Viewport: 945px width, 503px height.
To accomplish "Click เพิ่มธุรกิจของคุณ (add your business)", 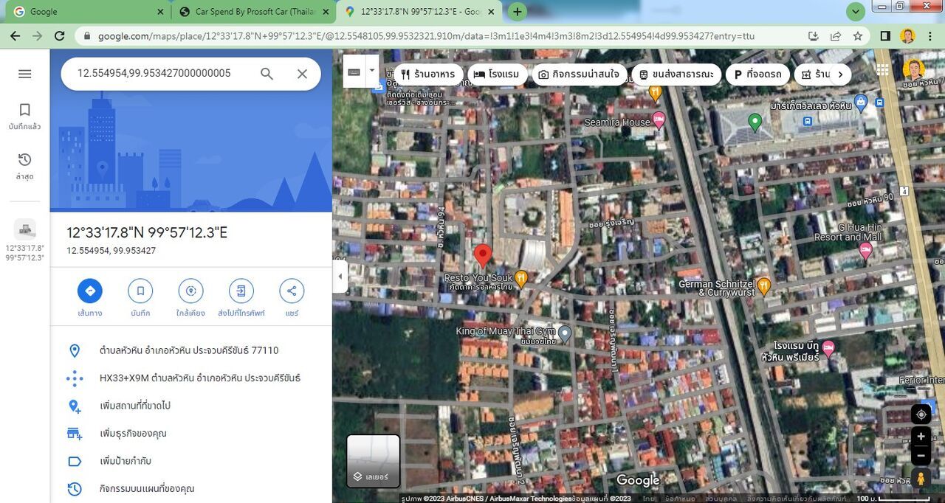I will [x=191, y=433].
